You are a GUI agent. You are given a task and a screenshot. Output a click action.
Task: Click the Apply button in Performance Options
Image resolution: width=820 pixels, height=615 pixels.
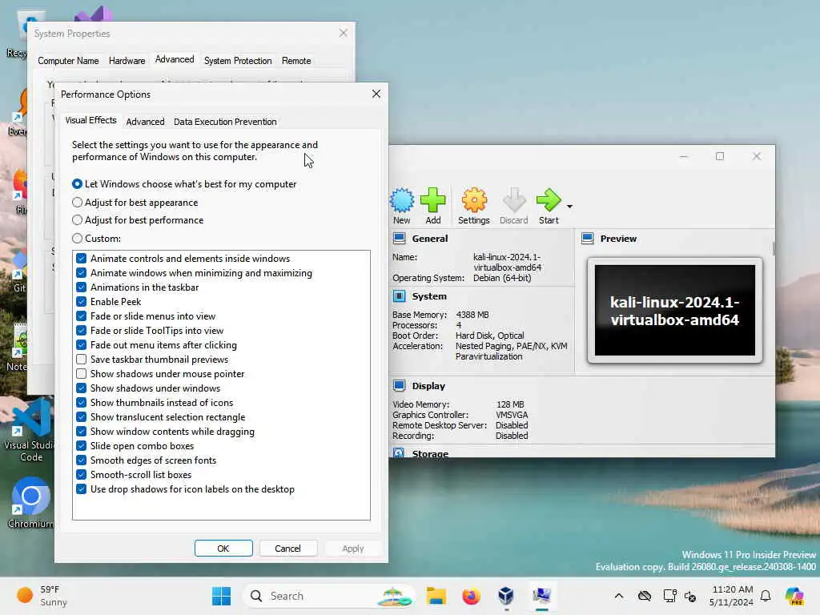(353, 549)
